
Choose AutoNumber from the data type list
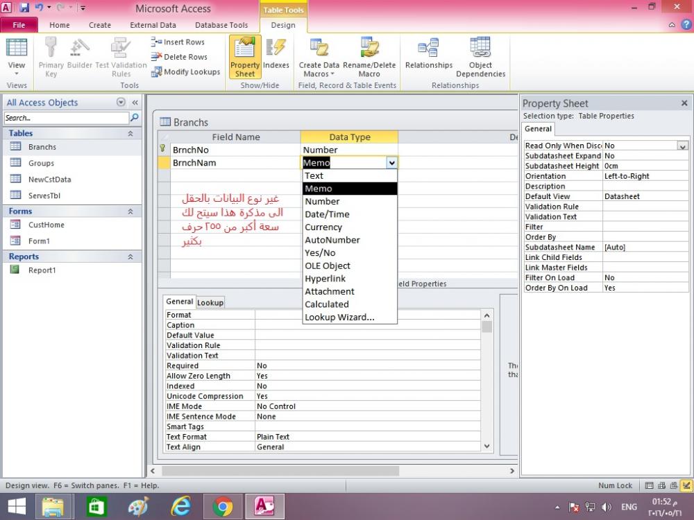click(x=350, y=240)
